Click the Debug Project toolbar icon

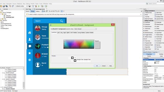[42, 6]
